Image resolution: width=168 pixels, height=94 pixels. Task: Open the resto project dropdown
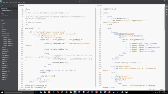pos(3,20)
